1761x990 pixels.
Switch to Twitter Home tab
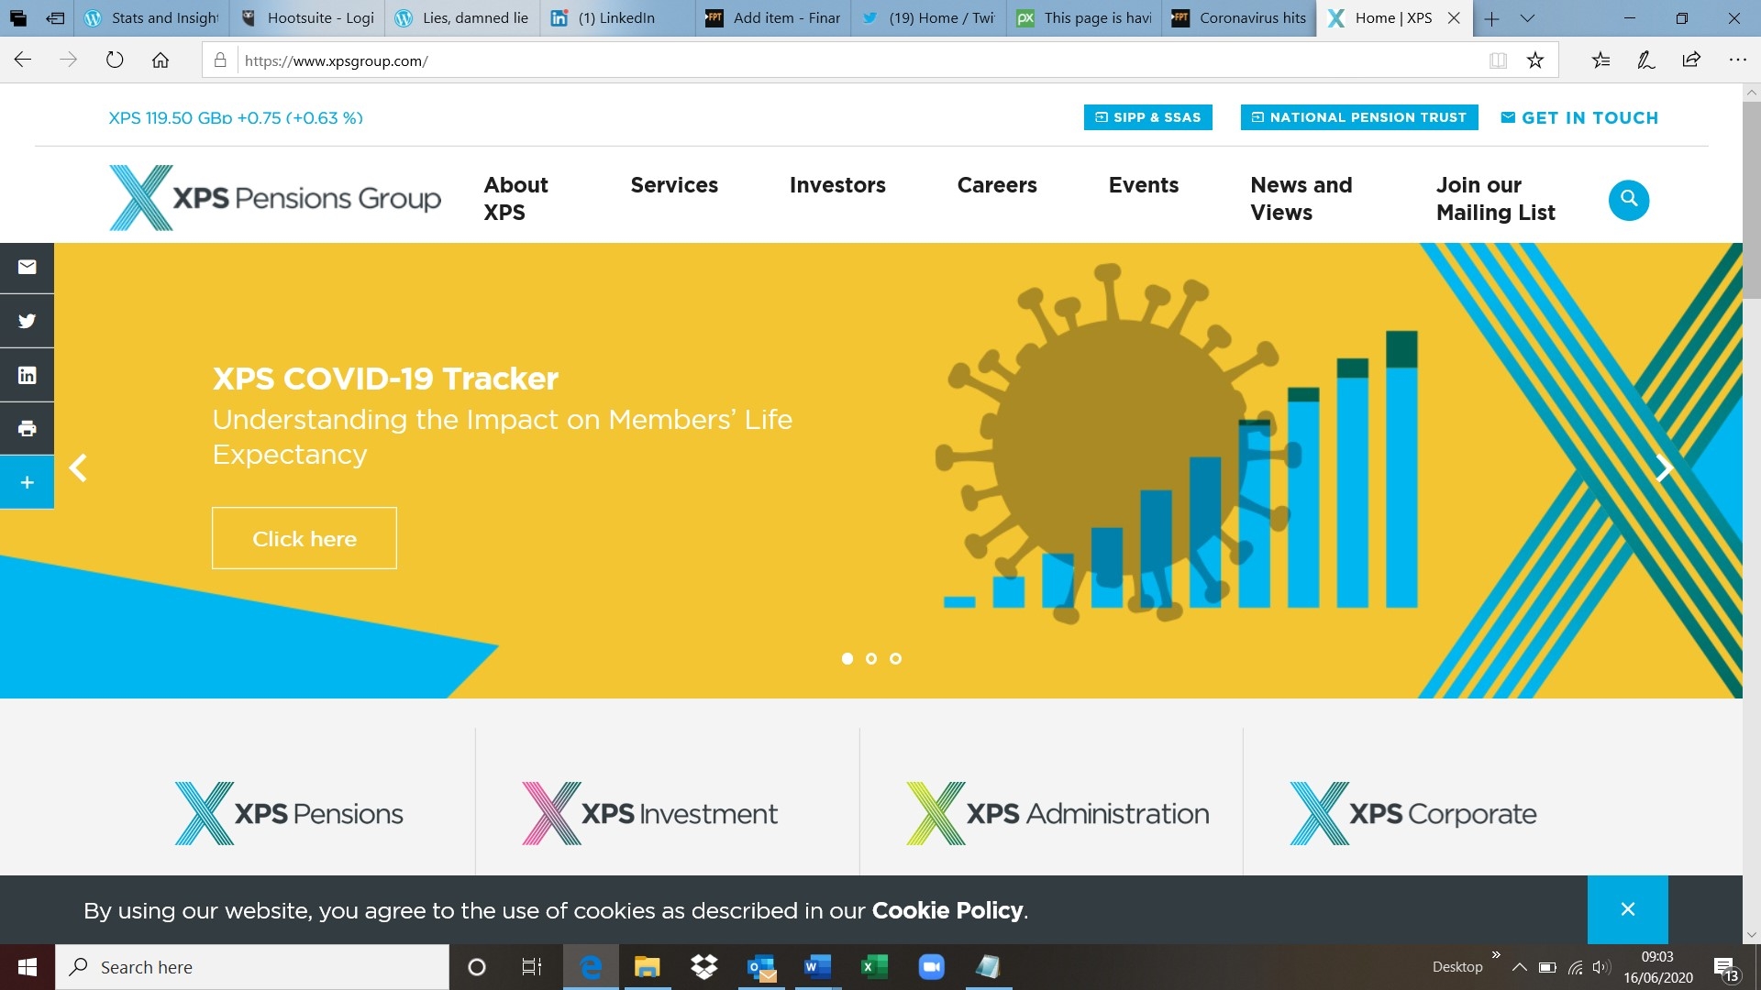pyautogui.click(x=929, y=17)
